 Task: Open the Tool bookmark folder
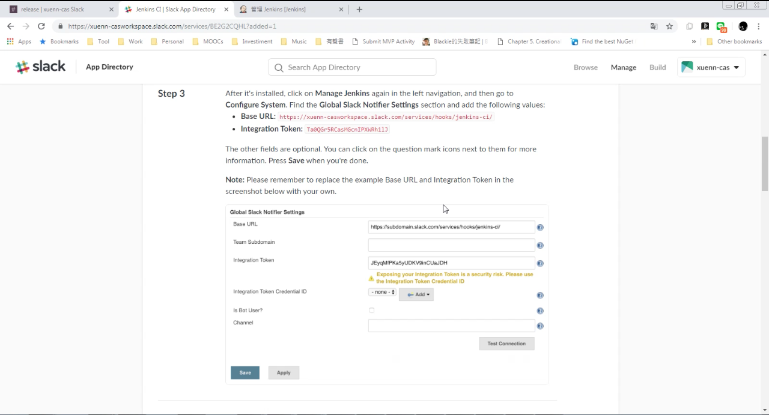click(99, 41)
